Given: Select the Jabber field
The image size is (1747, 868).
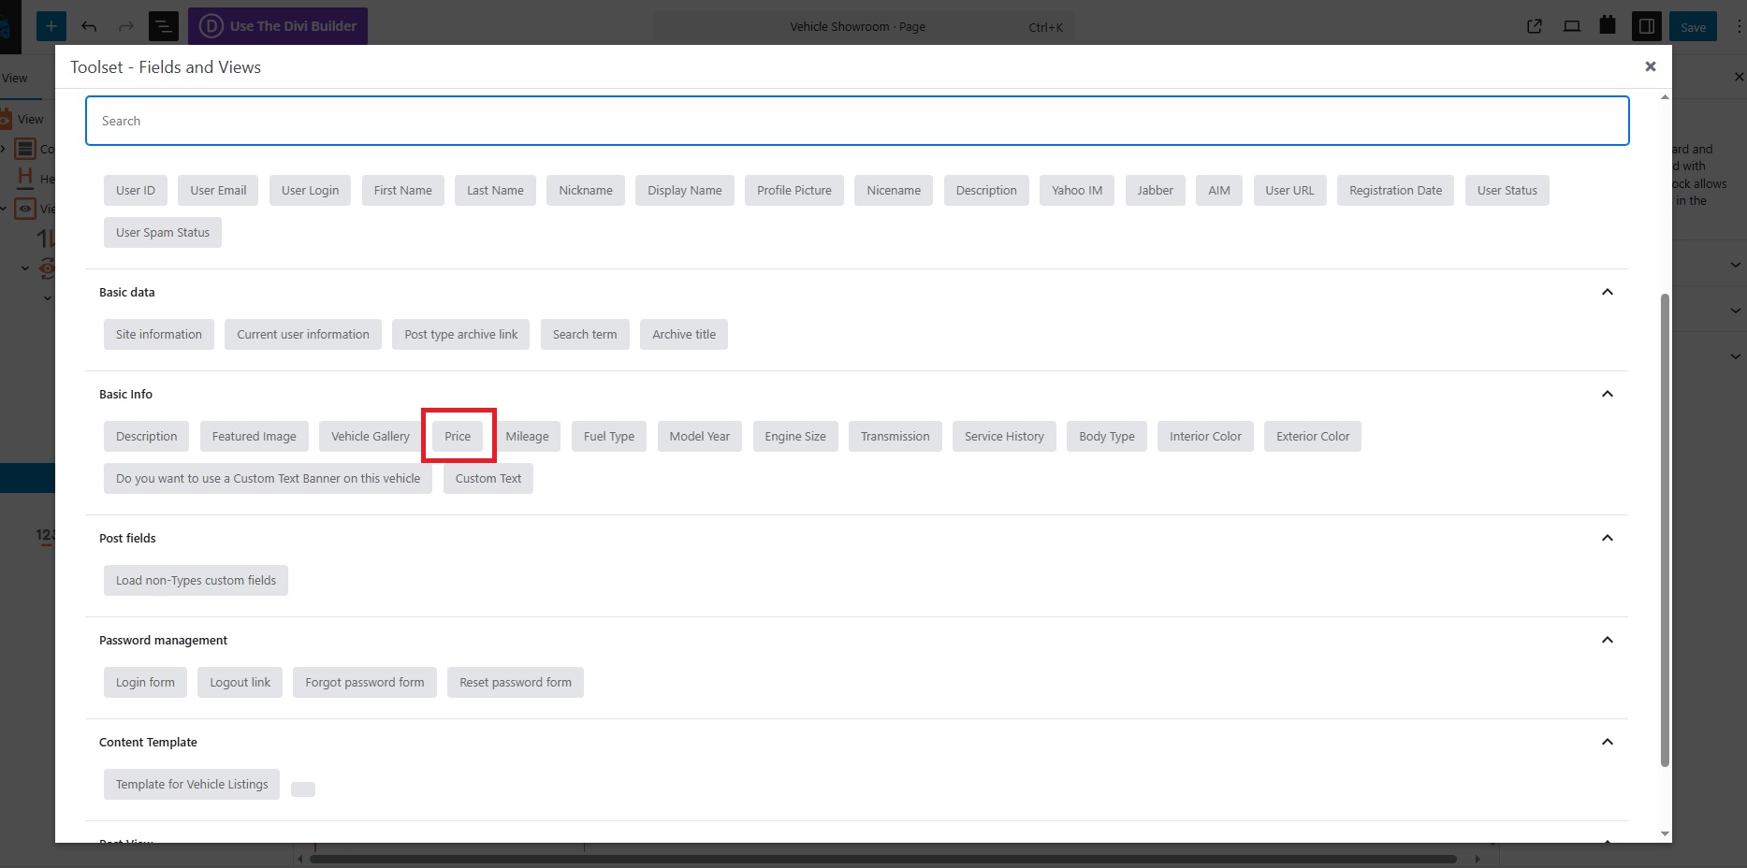Looking at the screenshot, I should coord(1156,190).
